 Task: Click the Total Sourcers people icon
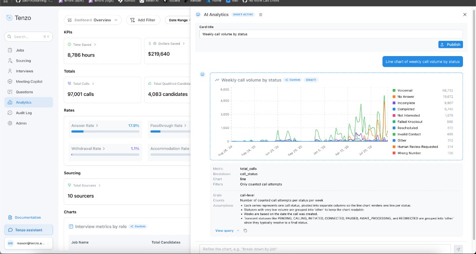69,185
